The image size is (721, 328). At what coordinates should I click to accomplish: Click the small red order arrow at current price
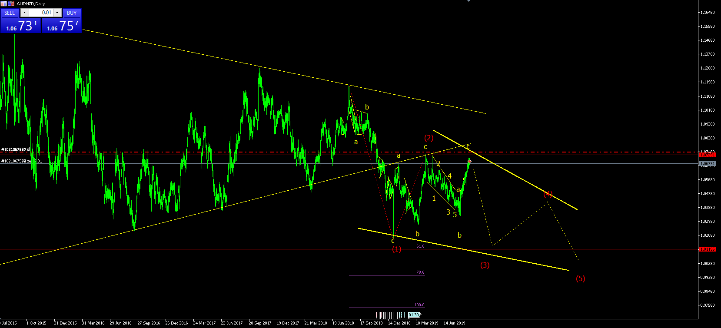[470, 161]
